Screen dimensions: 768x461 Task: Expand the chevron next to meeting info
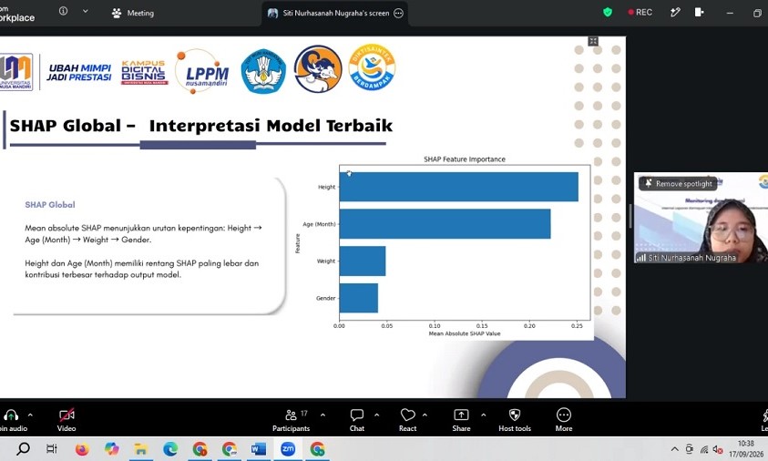[x=86, y=11]
